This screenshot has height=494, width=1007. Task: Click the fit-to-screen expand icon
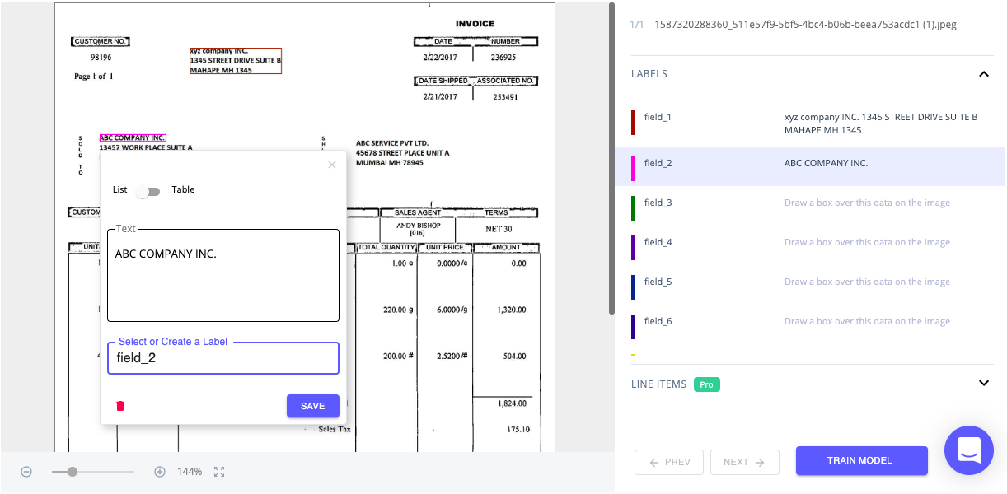pos(219,472)
